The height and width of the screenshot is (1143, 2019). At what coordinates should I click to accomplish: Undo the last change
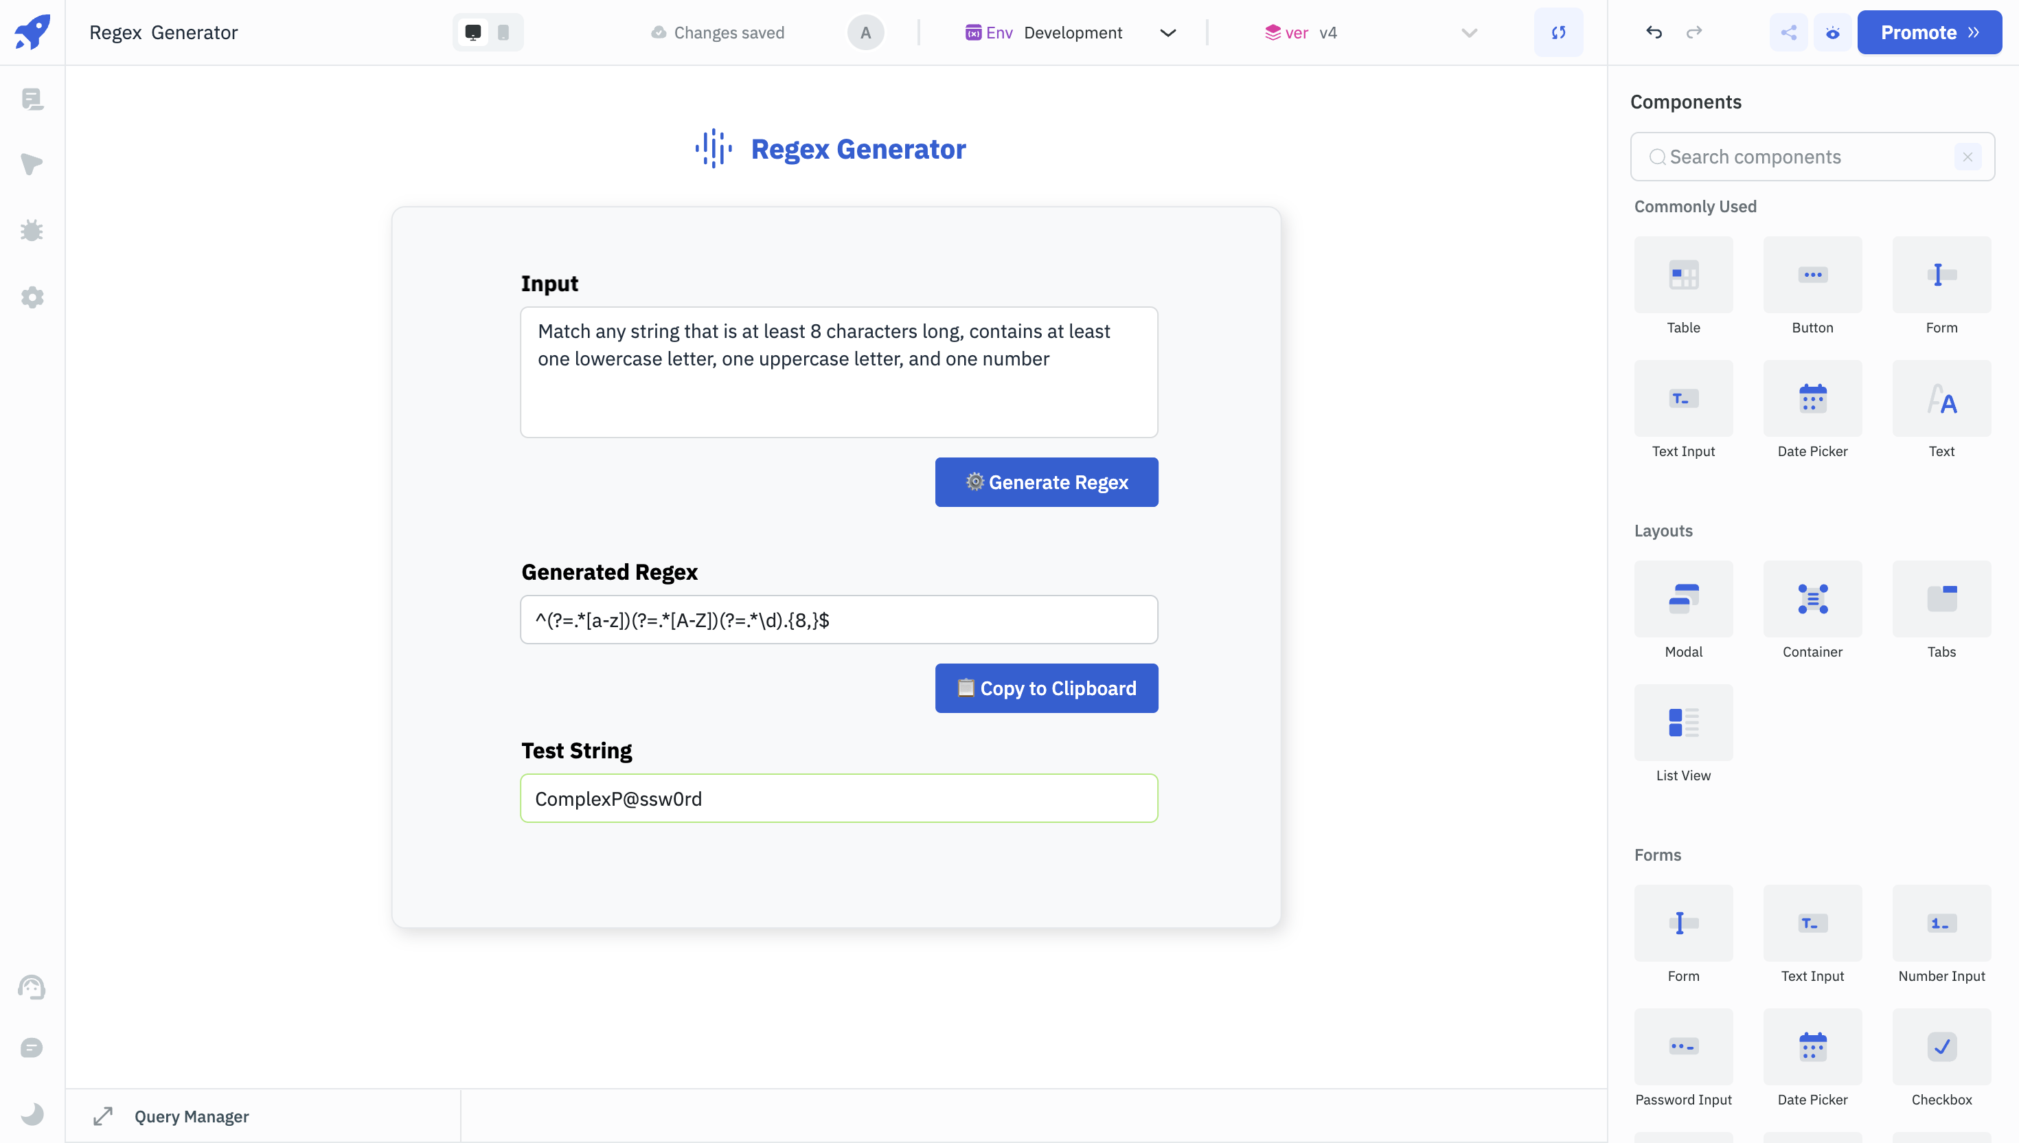coord(1654,32)
